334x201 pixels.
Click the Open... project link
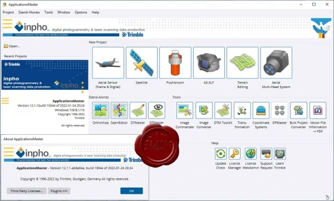point(12,46)
